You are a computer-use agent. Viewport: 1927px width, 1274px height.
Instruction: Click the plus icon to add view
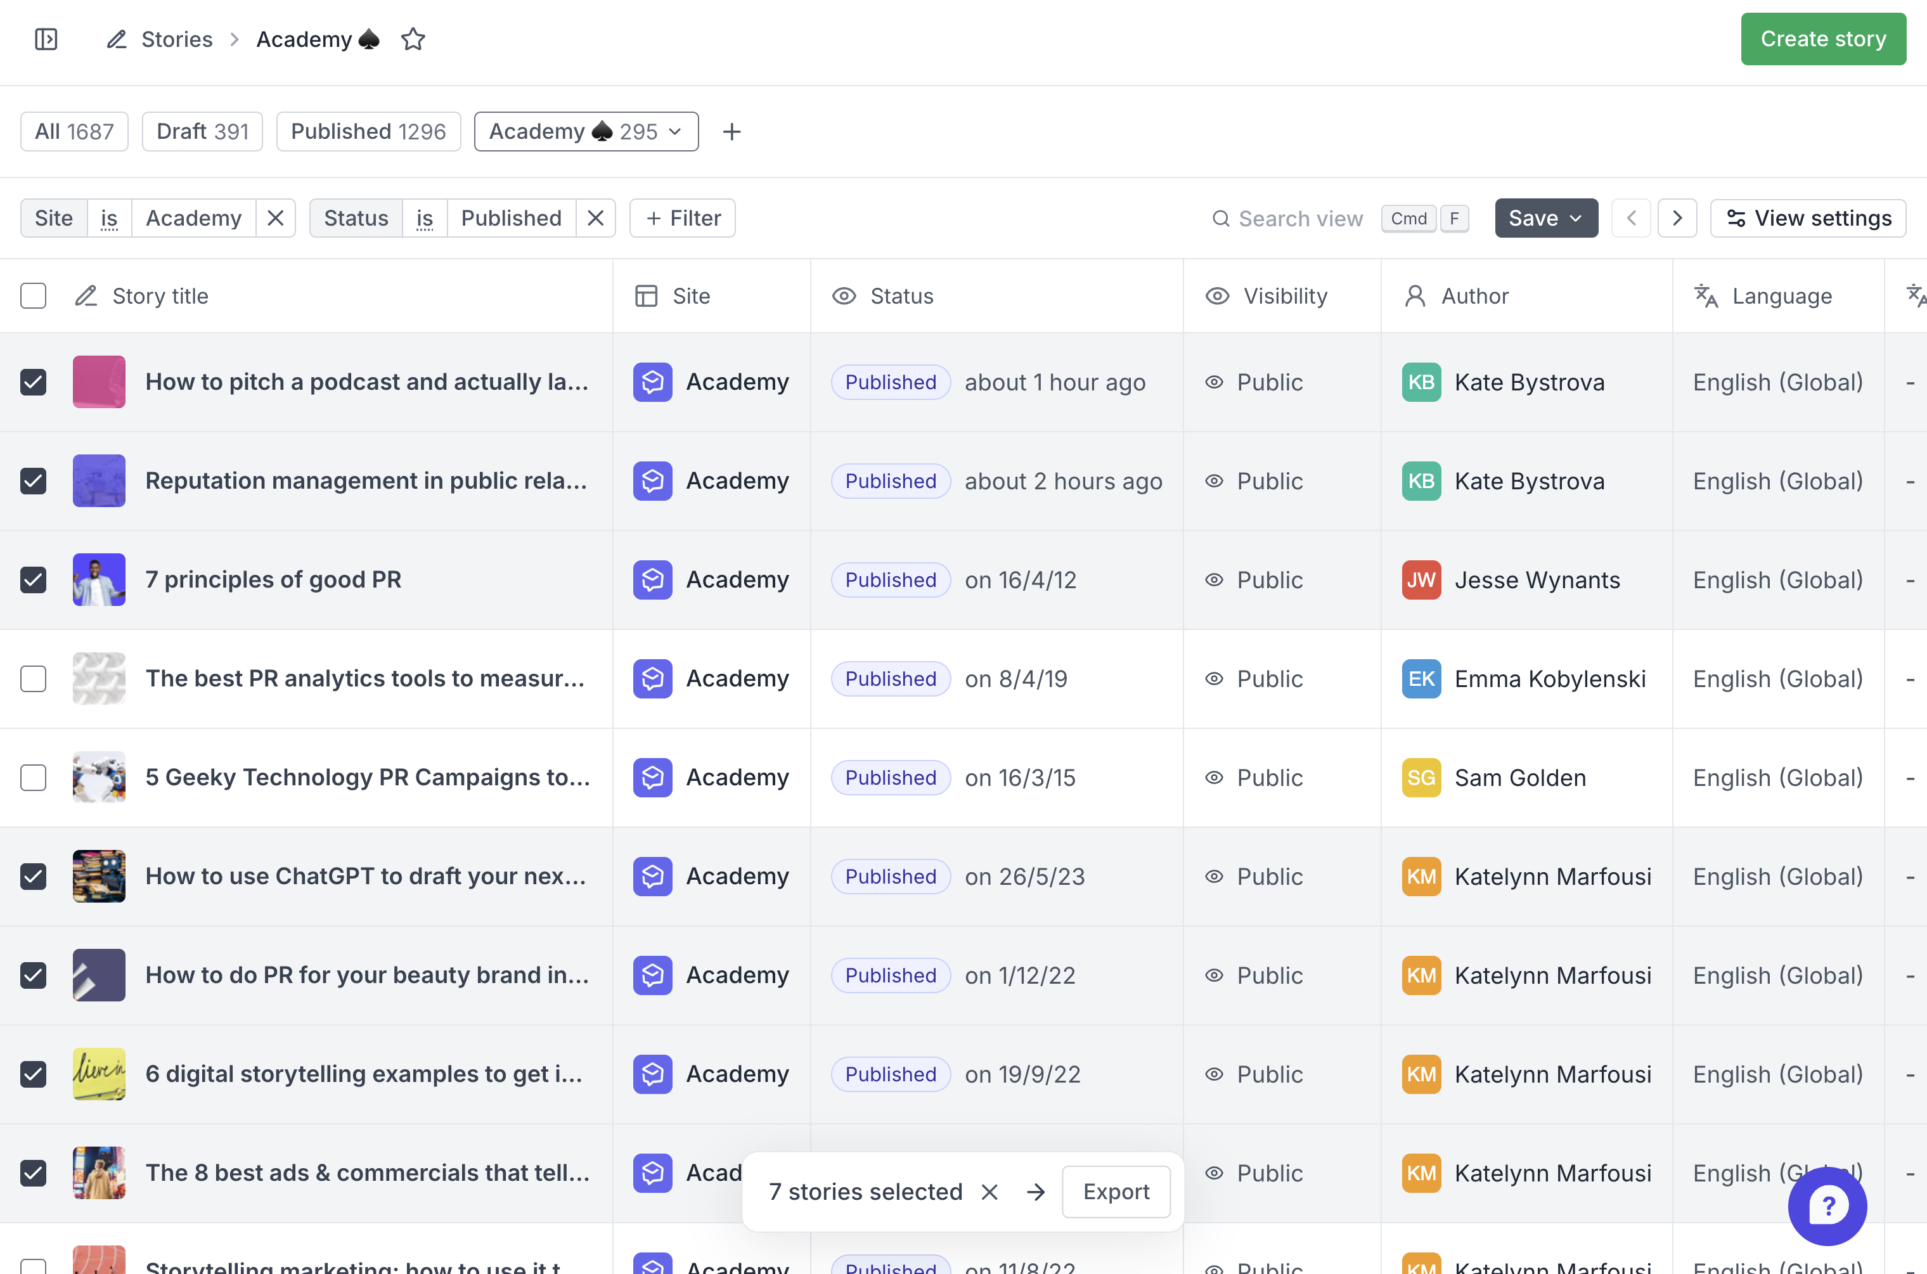731,132
